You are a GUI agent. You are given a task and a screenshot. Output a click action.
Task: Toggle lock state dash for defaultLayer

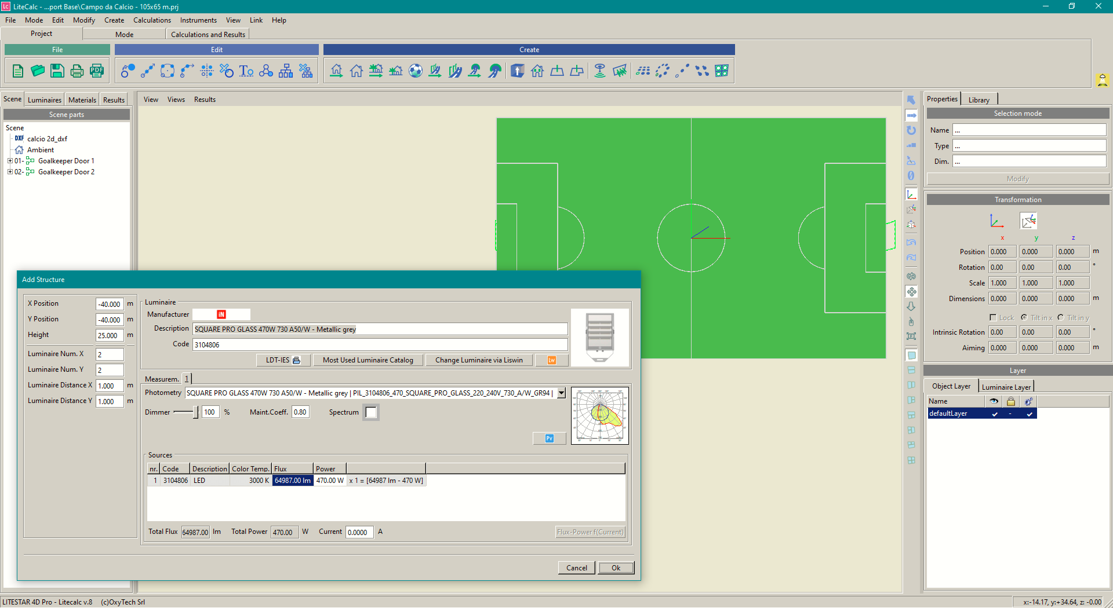tap(1010, 414)
